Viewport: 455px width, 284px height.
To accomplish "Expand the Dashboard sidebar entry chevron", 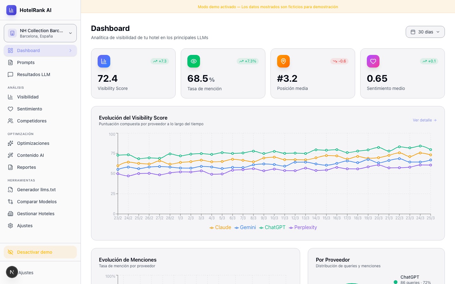I will coord(70,50).
